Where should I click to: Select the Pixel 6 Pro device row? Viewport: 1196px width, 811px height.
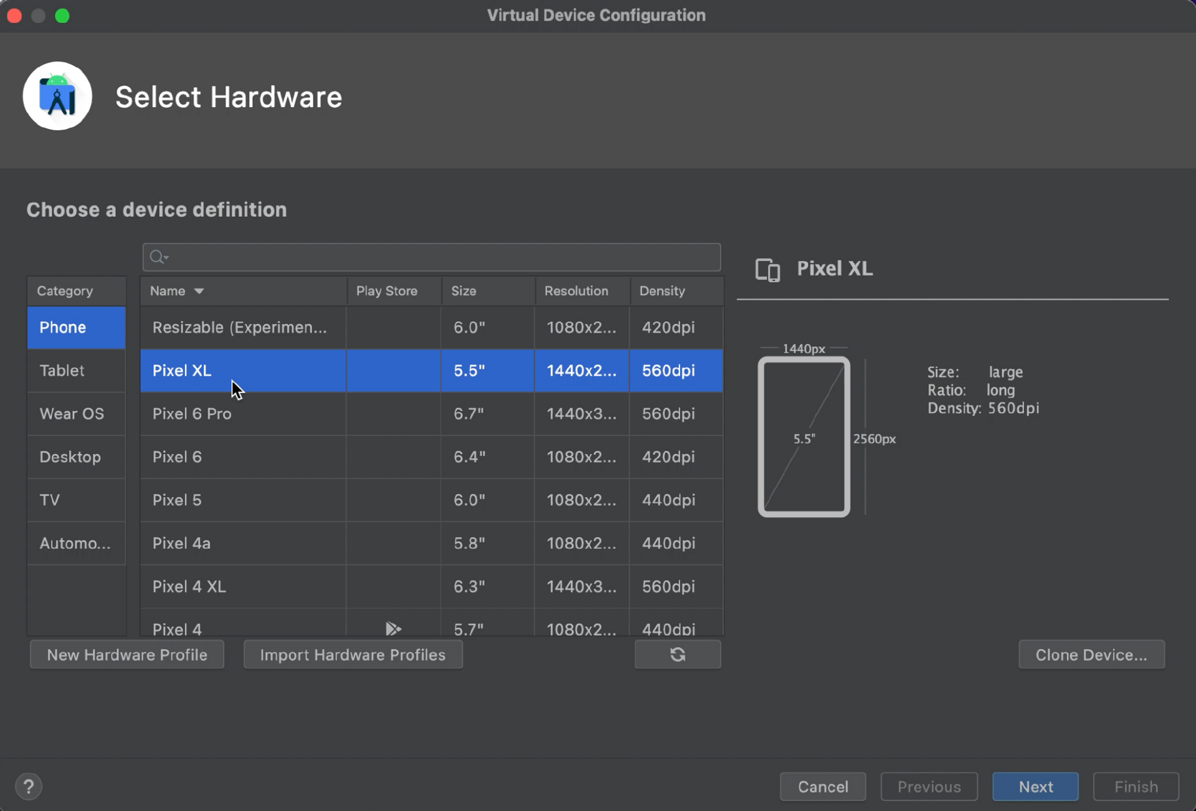(x=432, y=414)
